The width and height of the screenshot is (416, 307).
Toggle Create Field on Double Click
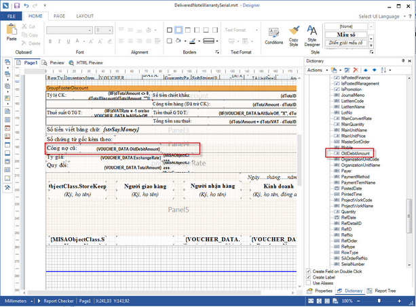click(308, 271)
